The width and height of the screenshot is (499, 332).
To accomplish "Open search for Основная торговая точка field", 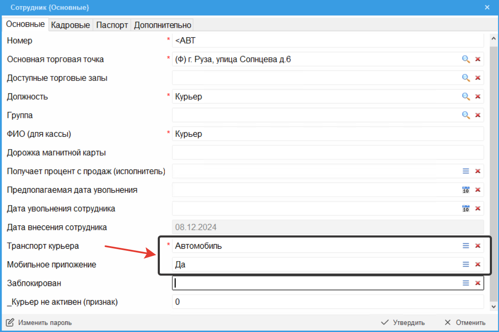I will (x=466, y=59).
